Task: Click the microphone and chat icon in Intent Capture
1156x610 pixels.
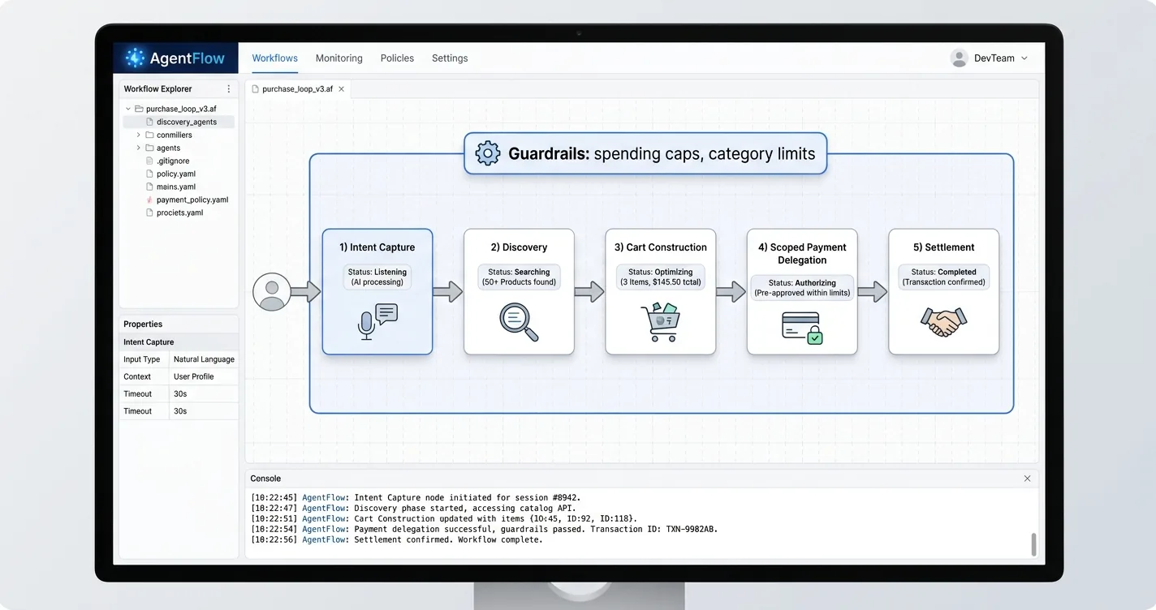Action: tap(377, 321)
